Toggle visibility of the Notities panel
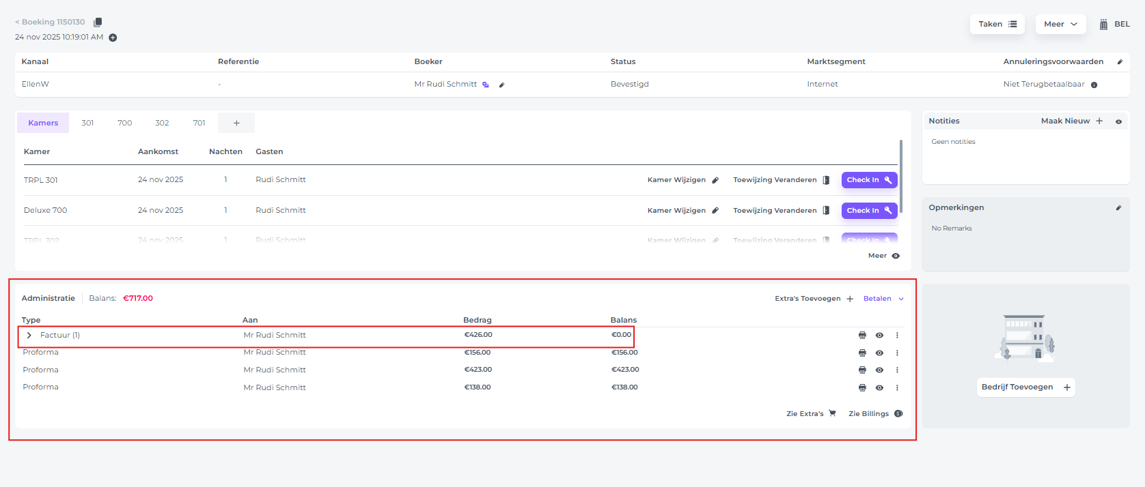1145x487 pixels. coord(1118,121)
